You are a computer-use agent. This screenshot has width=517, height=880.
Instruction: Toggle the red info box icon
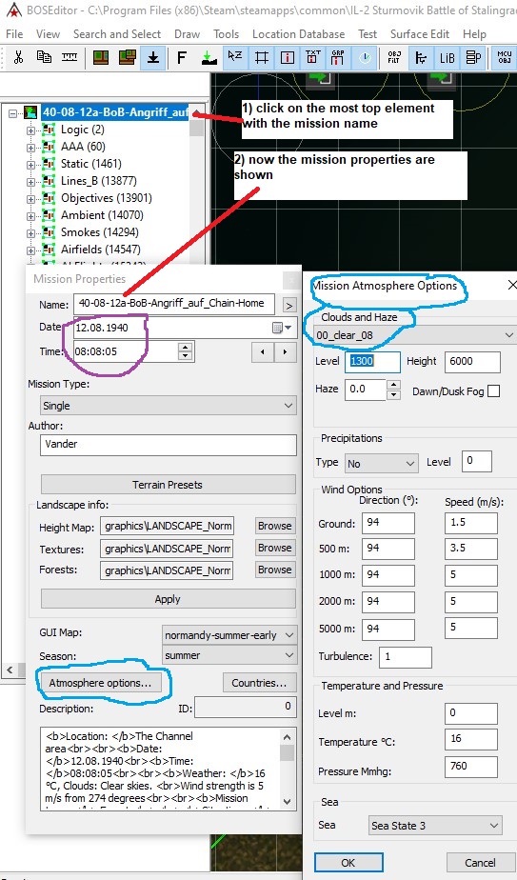coord(287,58)
